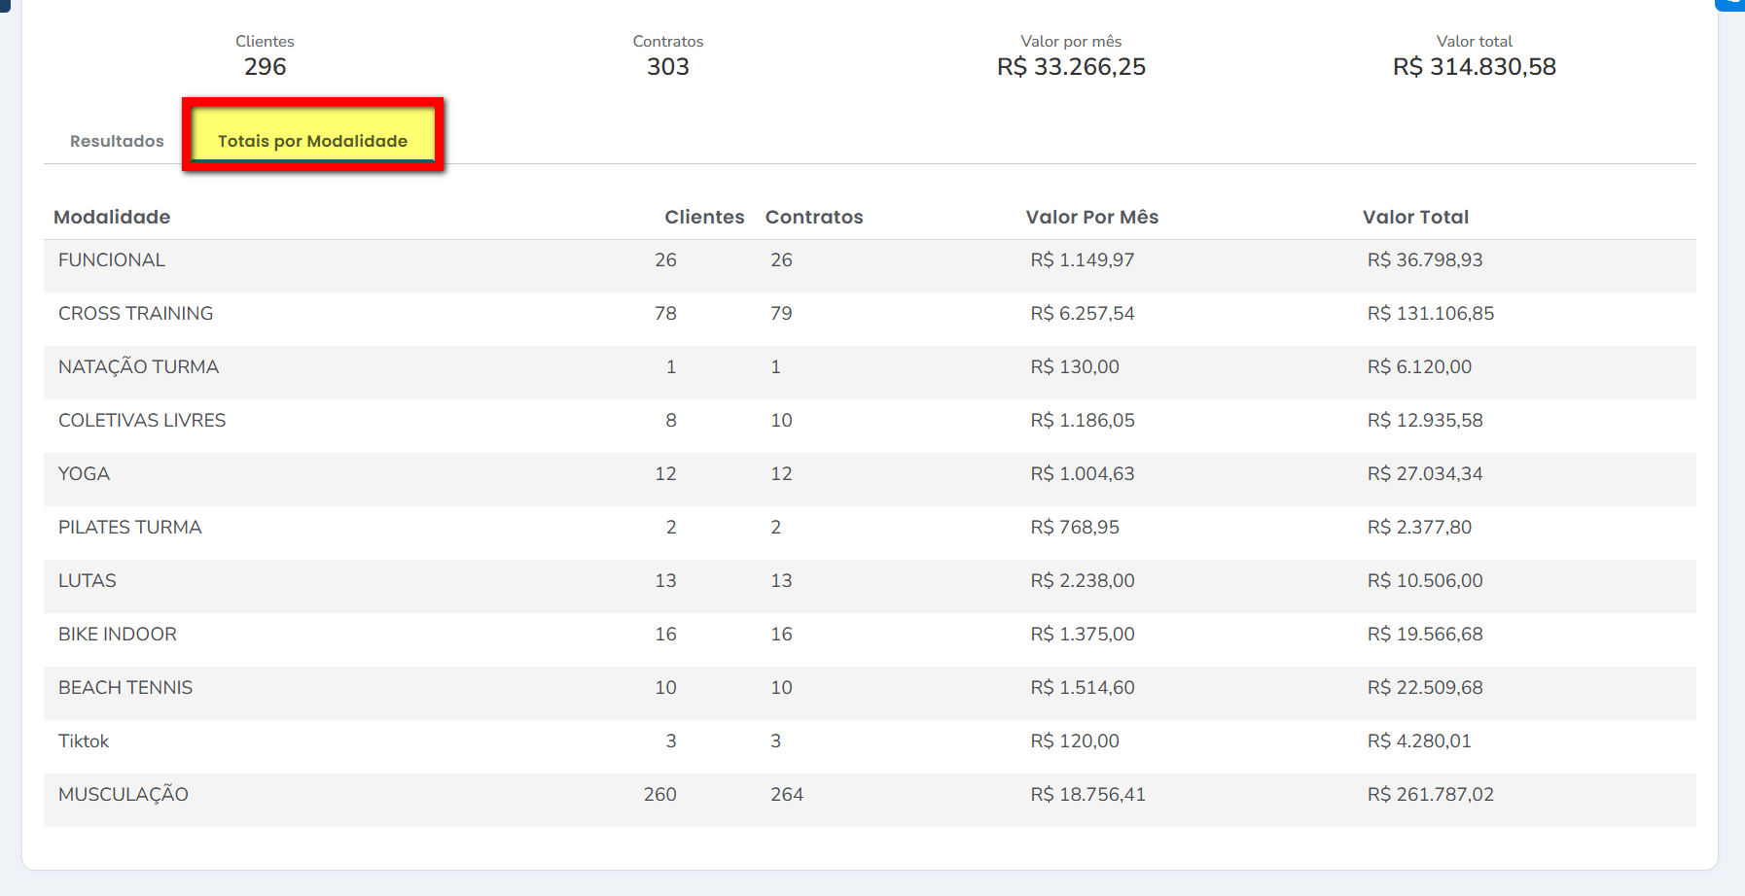Click the Valor Total column header

(x=1414, y=217)
